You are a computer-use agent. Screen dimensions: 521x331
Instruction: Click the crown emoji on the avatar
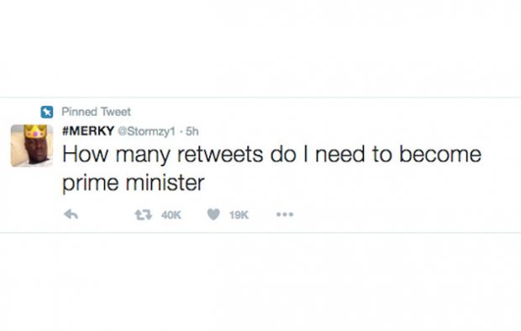(x=35, y=131)
